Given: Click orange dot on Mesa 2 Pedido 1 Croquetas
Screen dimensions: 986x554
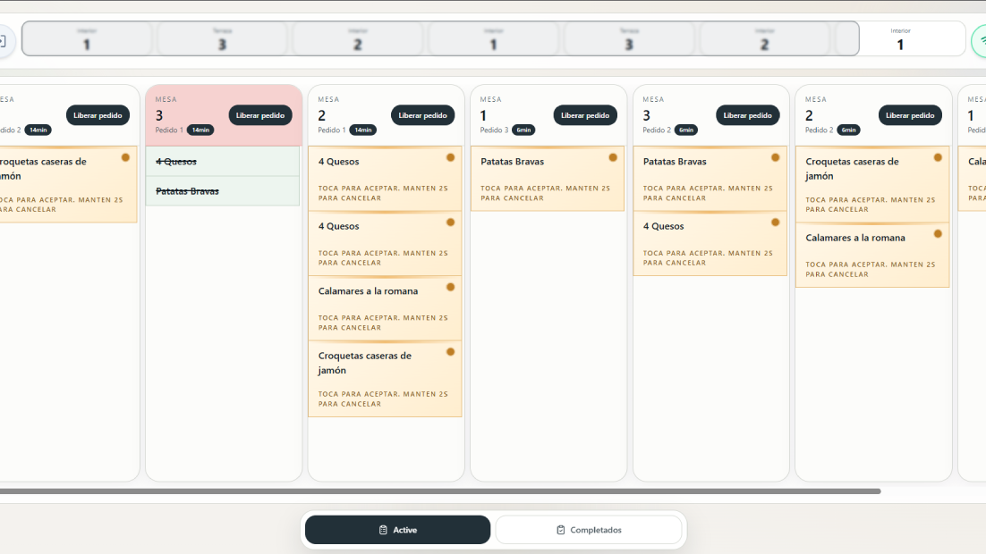Looking at the screenshot, I should tap(450, 352).
